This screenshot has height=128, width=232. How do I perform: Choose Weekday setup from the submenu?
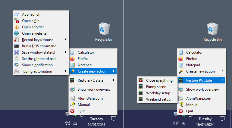[x=158, y=93]
